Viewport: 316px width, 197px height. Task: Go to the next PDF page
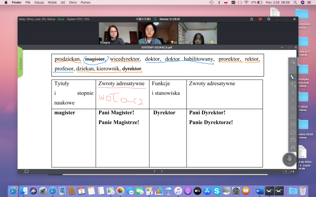click(162, 171)
